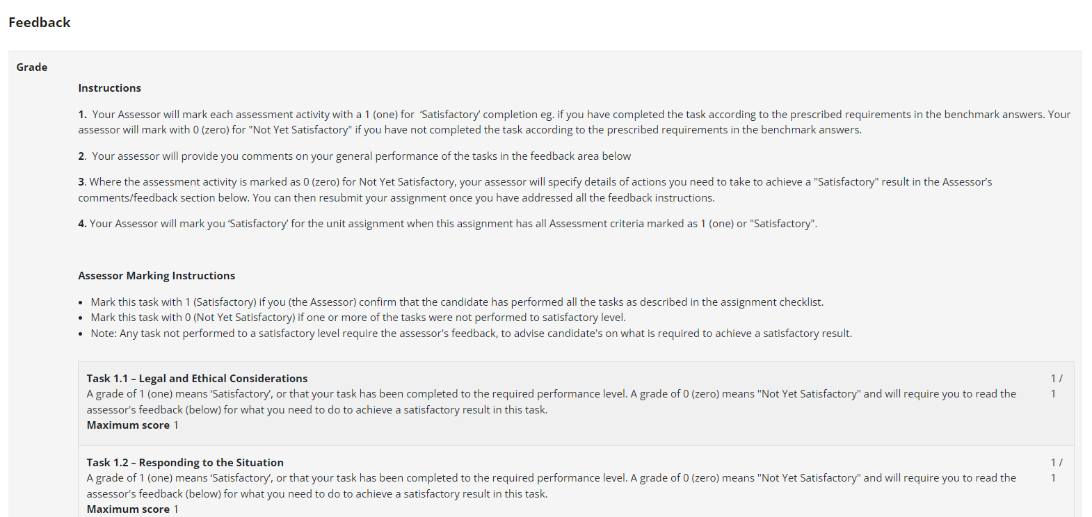The image size is (1092, 517).
Task: Click the Feedback heading
Action: pos(40,22)
